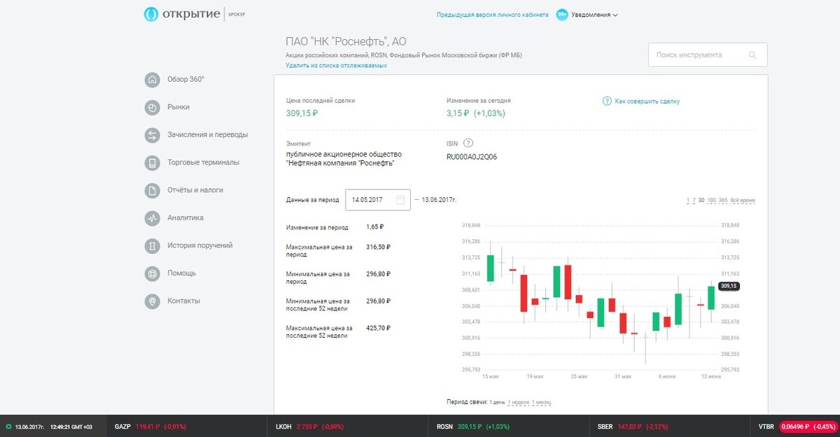Click Удалить из списка отслеживаемых link
Screen dimensions: 840x437
336,66
